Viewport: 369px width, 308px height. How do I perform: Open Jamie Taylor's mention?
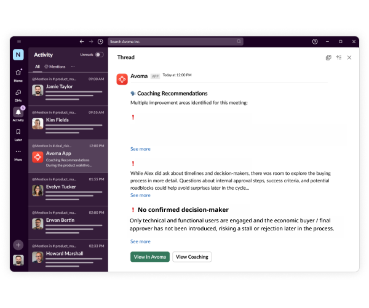coord(68,89)
